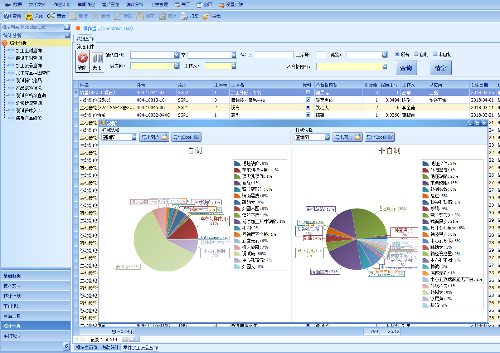Viewport: 500px width, 353px height.
Task: Expand the 圆饼图 style dropdown in 自制 panel
Action: [x=134, y=137]
